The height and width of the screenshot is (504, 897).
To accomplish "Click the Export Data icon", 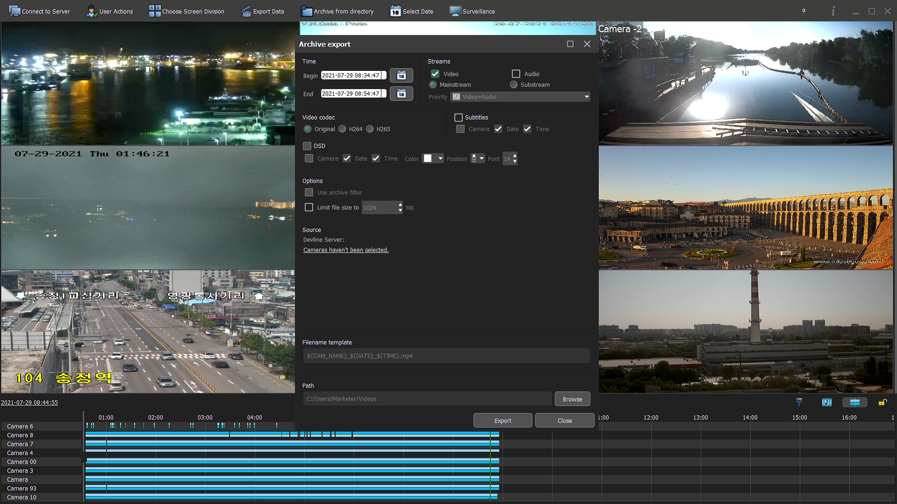I will pos(246,11).
